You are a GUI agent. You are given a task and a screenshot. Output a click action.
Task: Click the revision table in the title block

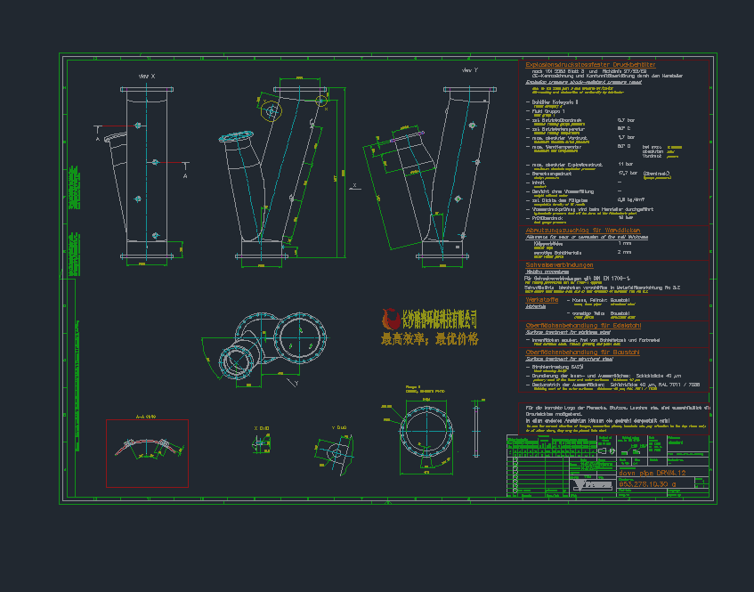534,474
